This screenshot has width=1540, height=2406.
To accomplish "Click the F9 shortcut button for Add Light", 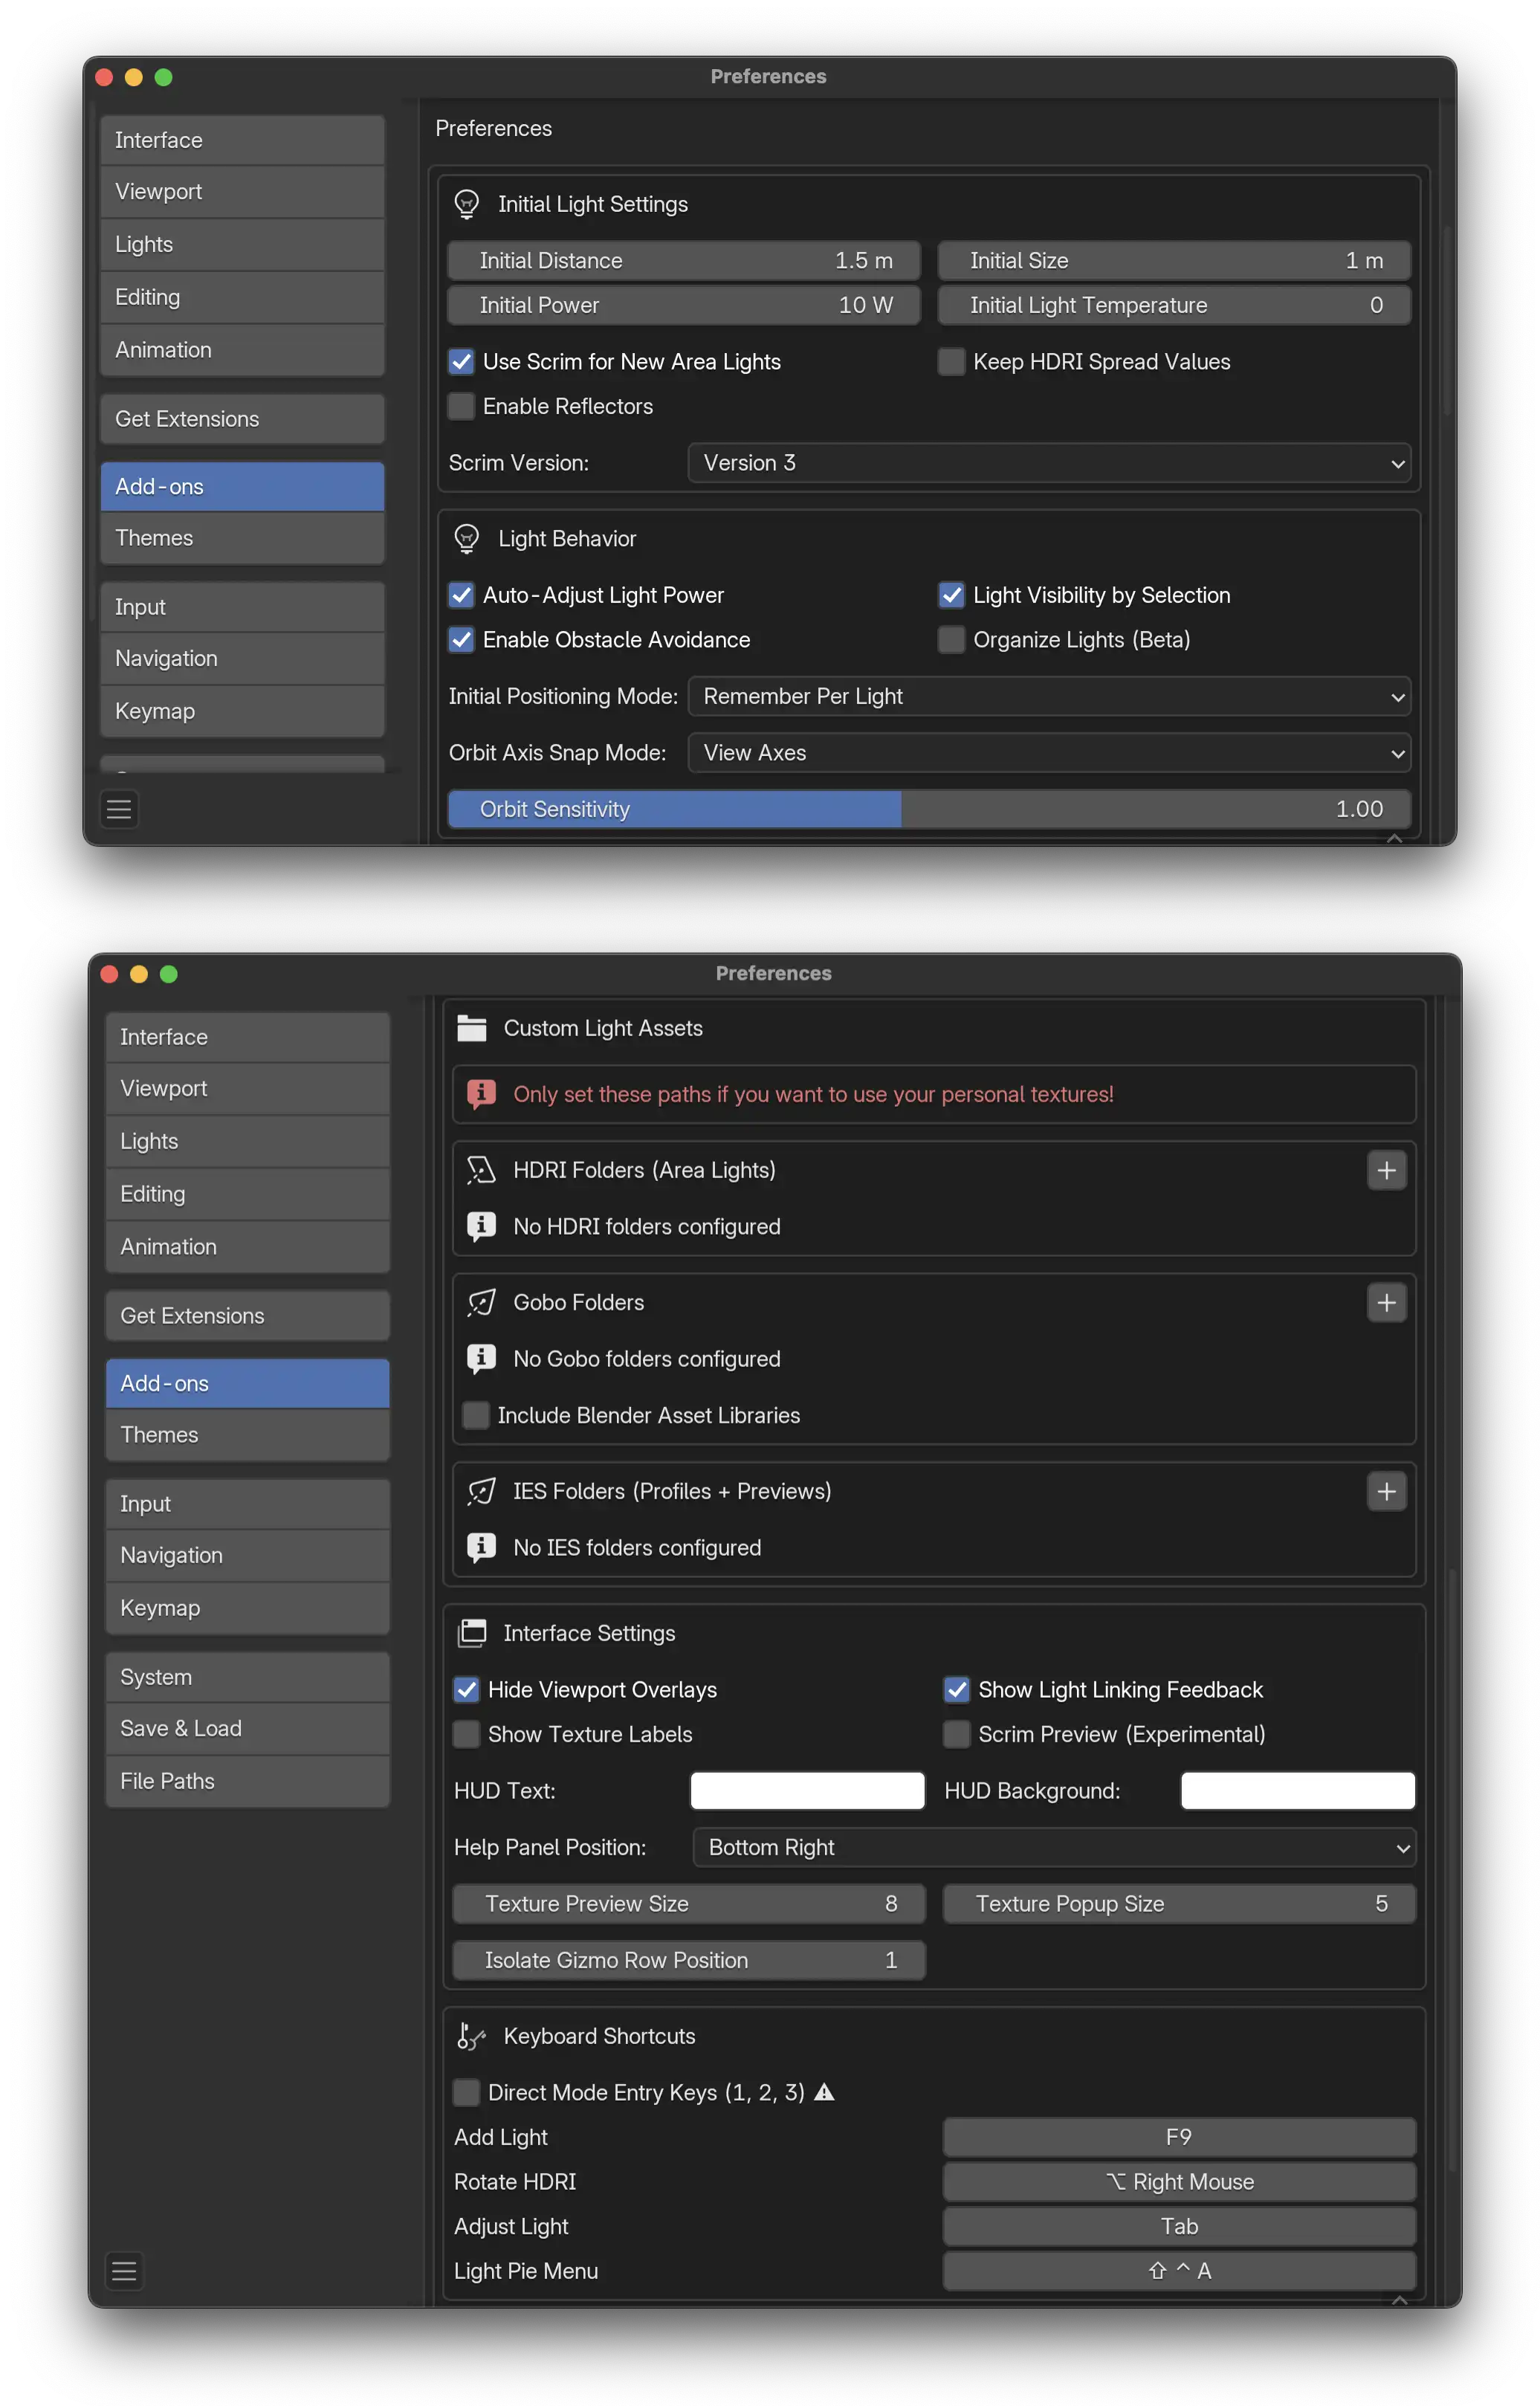I will click(x=1179, y=2137).
